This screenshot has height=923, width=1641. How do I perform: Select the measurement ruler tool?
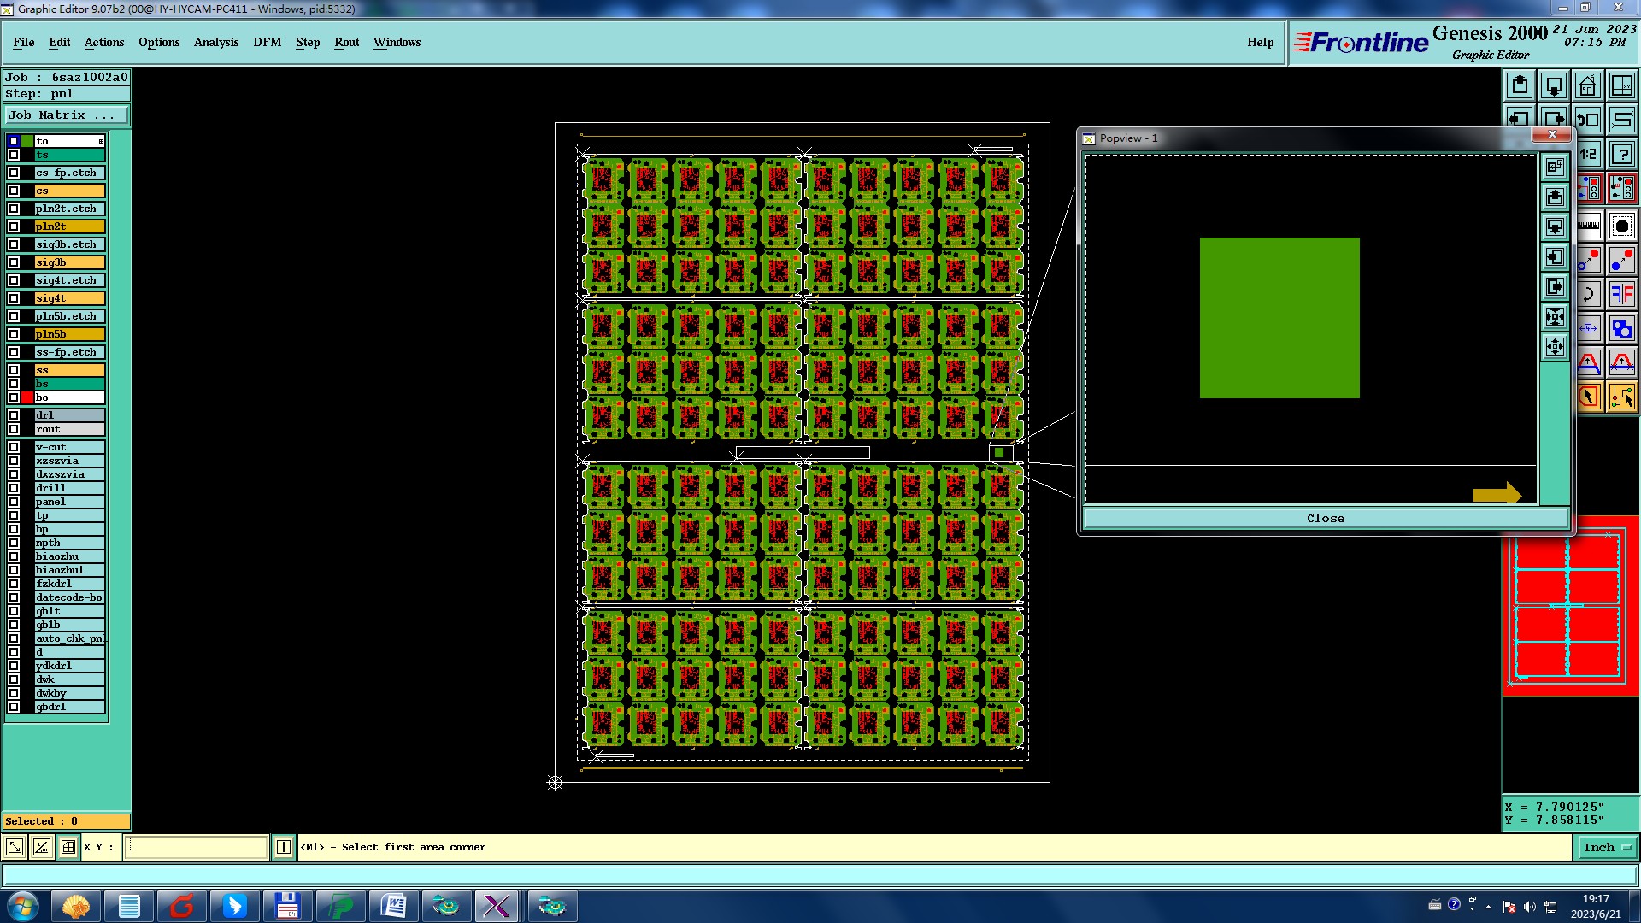tap(1588, 226)
